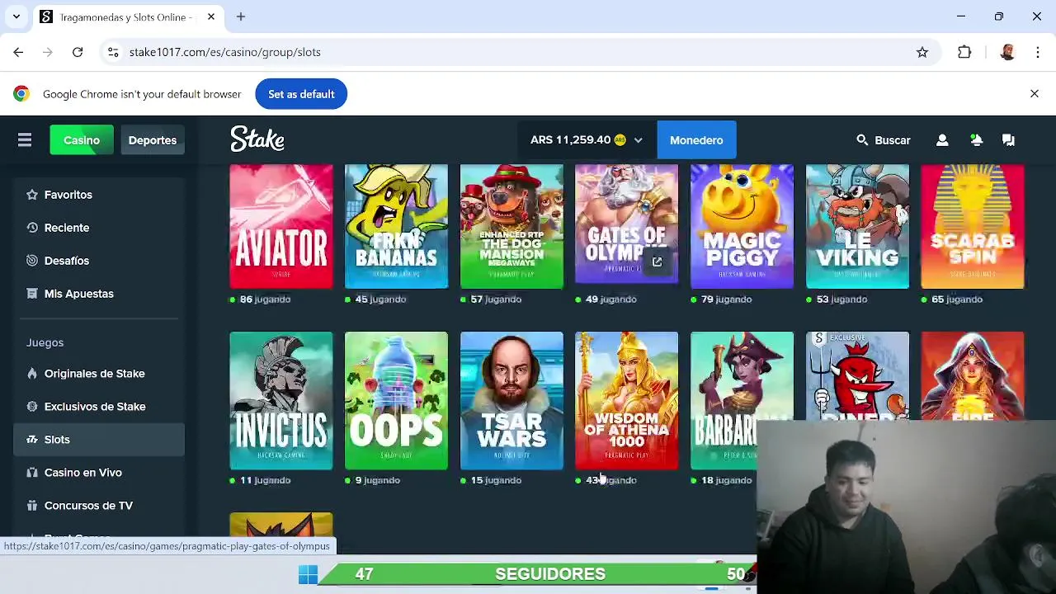Open Chrome three-dot menu
1056x594 pixels.
[1038, 52]
